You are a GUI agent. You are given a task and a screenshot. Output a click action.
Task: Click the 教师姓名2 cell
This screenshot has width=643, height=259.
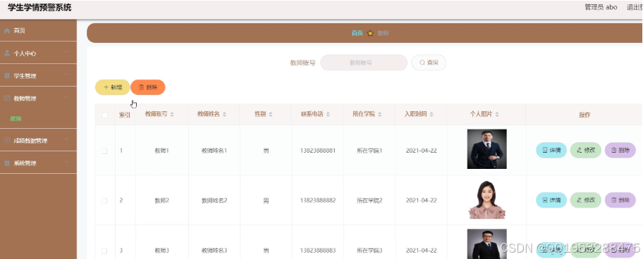(214, 201)
